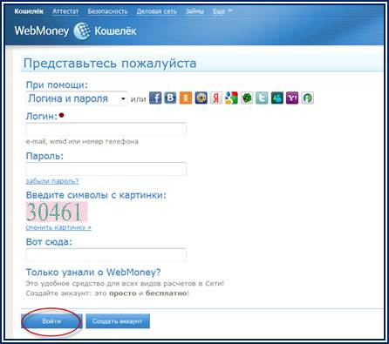389x344 pixels.
Task: Click the 'WebMoney' header wordmark
Action: [42, 30]
